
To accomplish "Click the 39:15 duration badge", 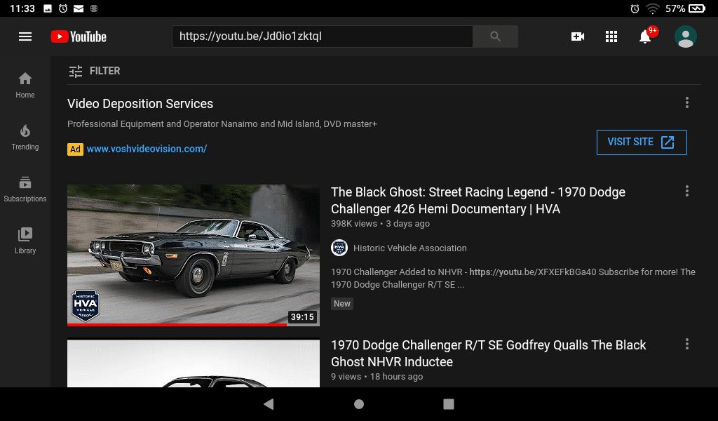I will pyautogui.click(x=302, y=317).
